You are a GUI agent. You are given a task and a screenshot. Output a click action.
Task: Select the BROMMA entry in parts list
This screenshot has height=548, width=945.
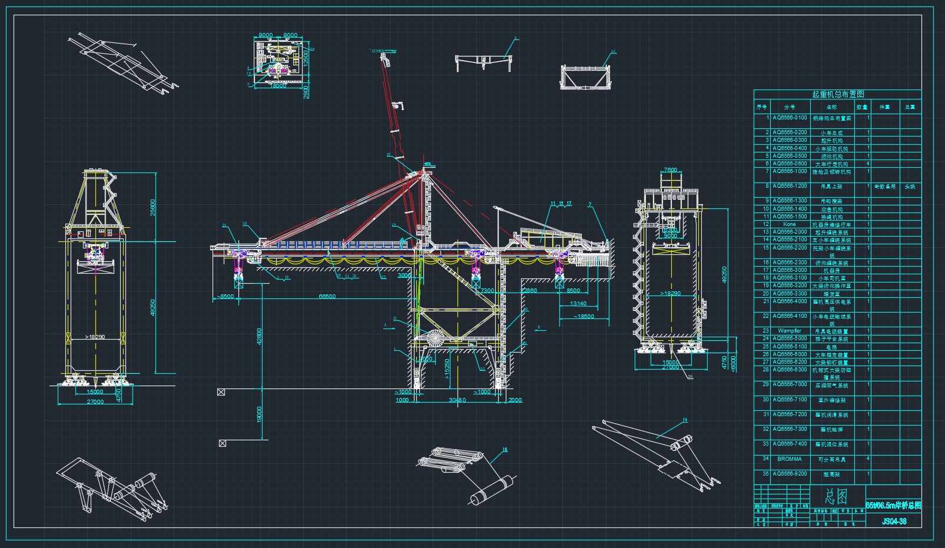pos(789,459)
